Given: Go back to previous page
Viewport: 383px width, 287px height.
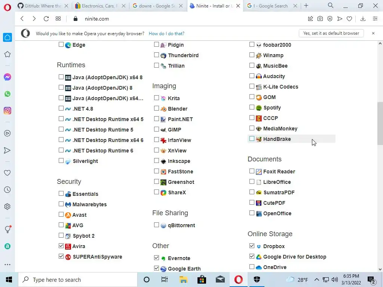Looking at the screenshot, I should [22, 19].
